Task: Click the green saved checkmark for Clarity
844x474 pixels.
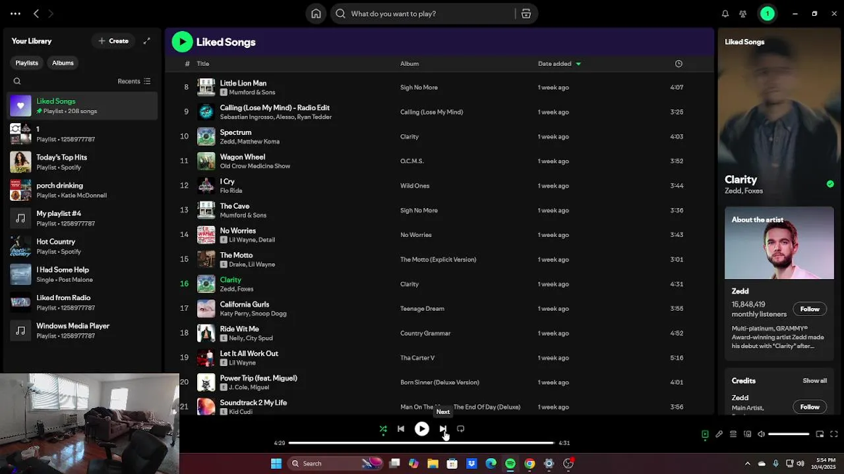Action: (x=830, y=184)
